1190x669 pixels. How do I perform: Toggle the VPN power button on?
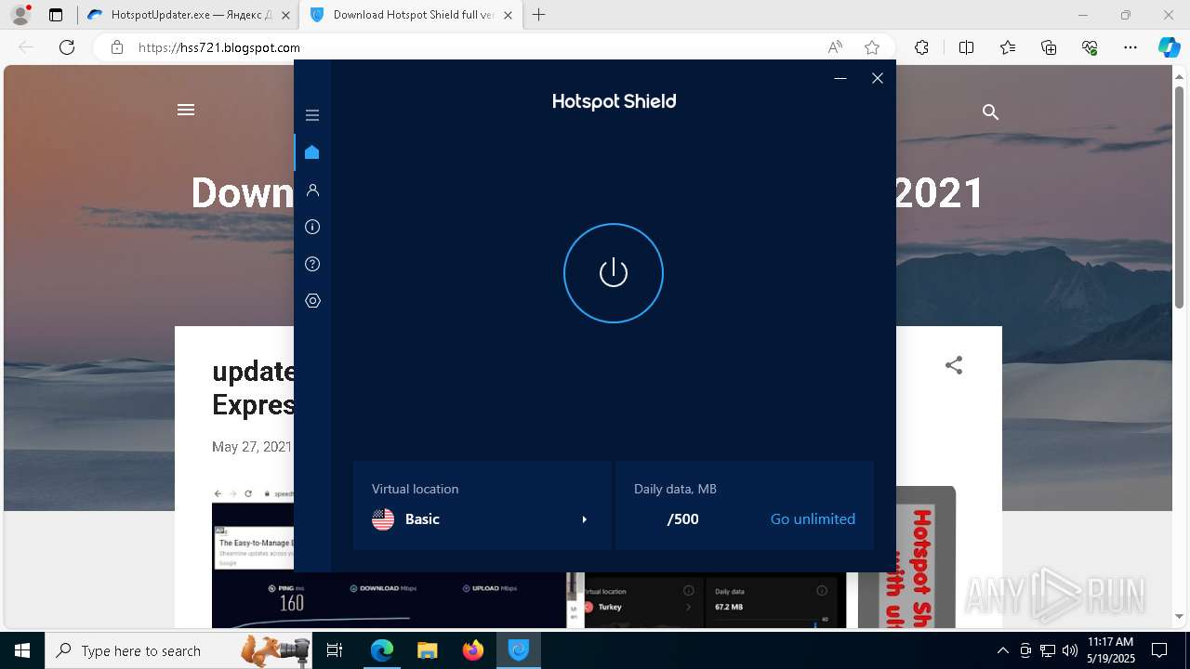tap(614, 273)
